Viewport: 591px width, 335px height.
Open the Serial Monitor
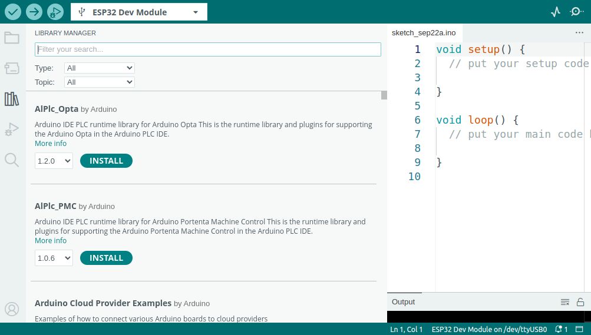(576, 12)
